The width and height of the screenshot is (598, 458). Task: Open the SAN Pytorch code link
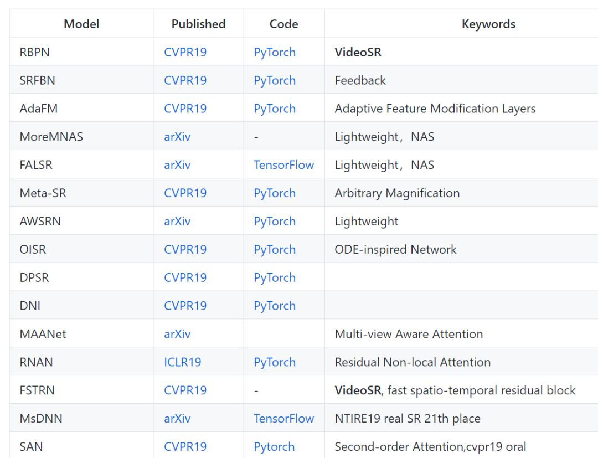[274, 447]
